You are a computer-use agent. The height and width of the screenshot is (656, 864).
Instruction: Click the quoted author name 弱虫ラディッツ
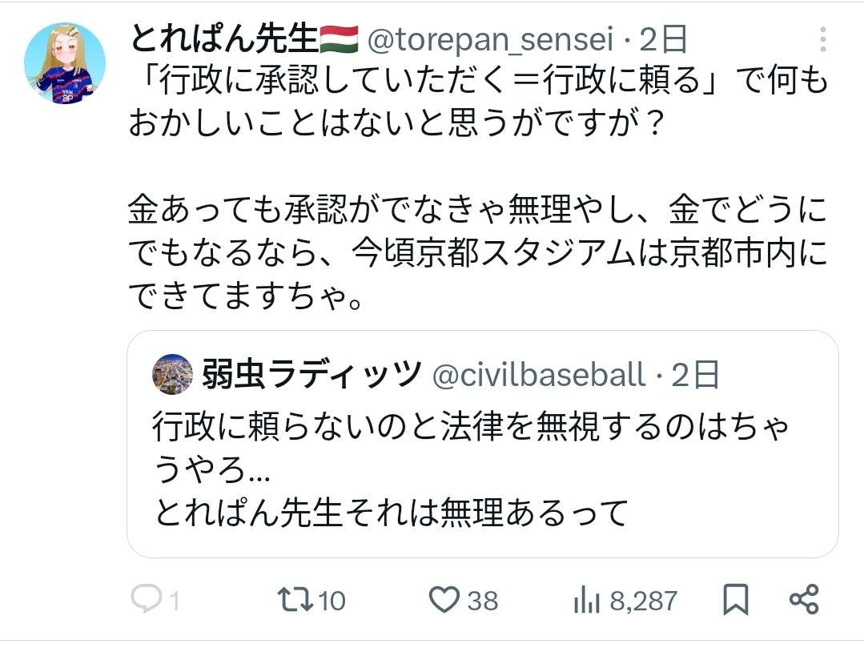point(311,374)
